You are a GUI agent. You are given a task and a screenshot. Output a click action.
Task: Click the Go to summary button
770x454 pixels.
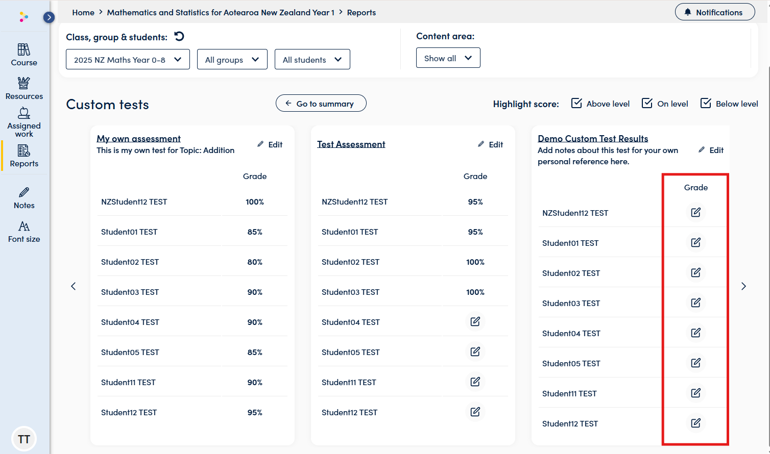point(321,103)
